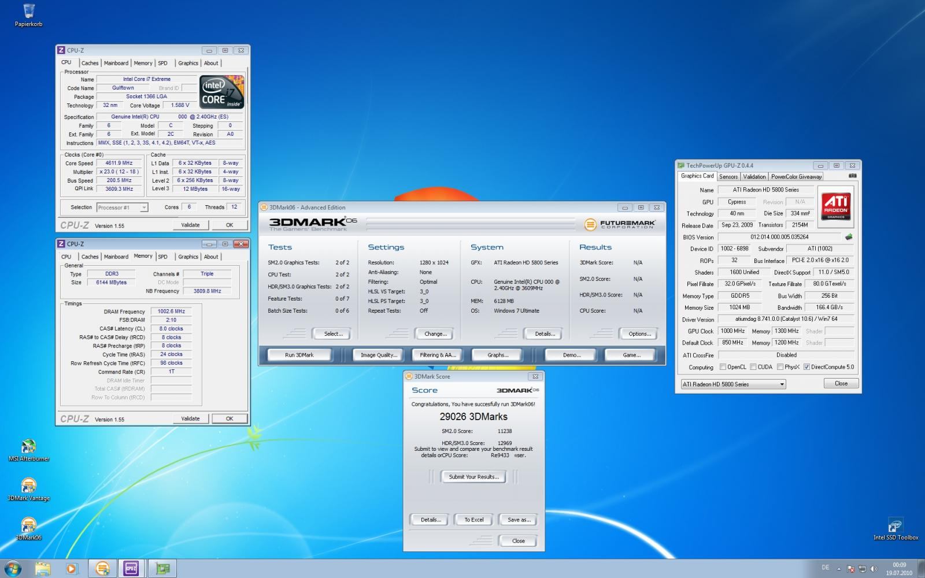Click the GPU-Z screenshot camera icon
Viewport: 925px width, 578px height.
pos(852,176)
